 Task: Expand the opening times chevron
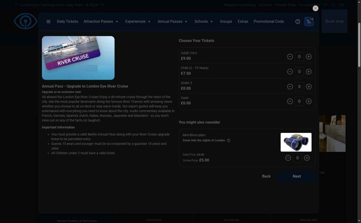click(103, 5)
